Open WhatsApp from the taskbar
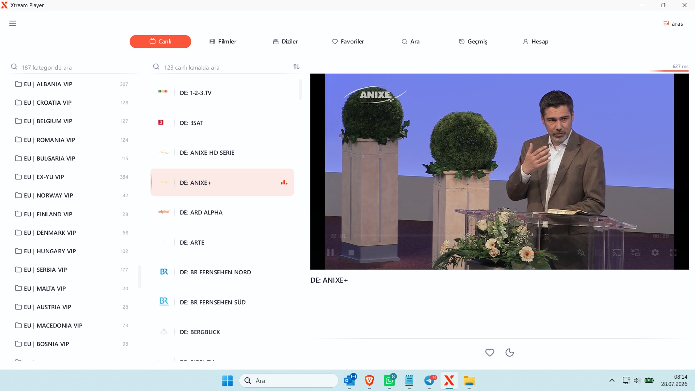This screenshot has width=695, height=391. pyautogui.click(x=389, y=380)
